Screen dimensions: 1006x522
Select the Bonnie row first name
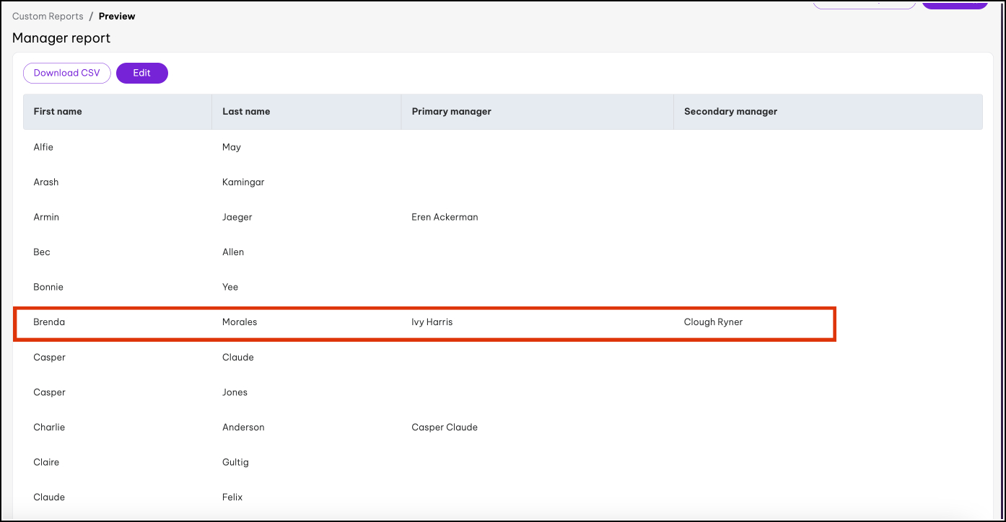click(x=48, y=287)
